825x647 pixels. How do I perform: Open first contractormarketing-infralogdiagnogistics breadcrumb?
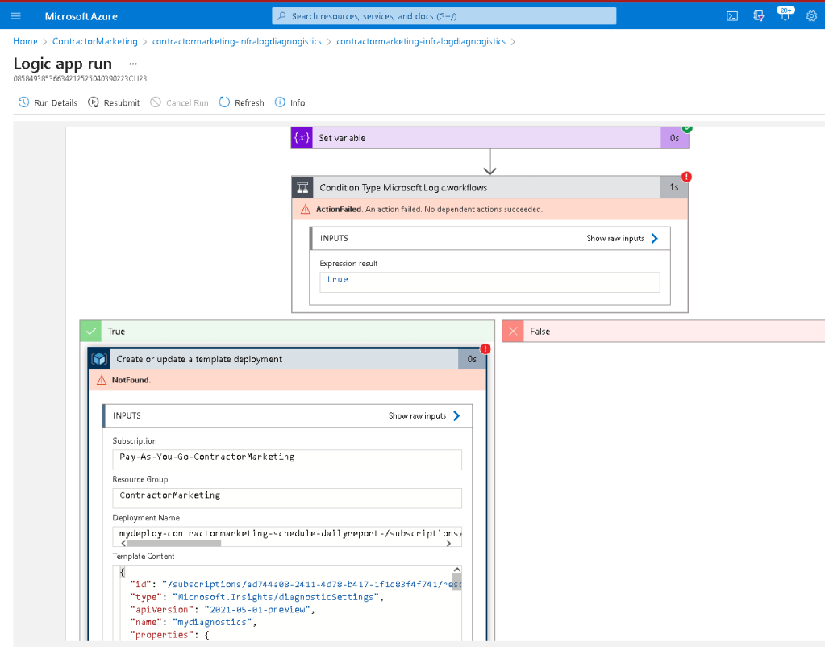click(237, 41)
